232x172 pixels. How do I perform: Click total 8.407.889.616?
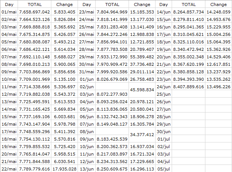coord(189,87)
